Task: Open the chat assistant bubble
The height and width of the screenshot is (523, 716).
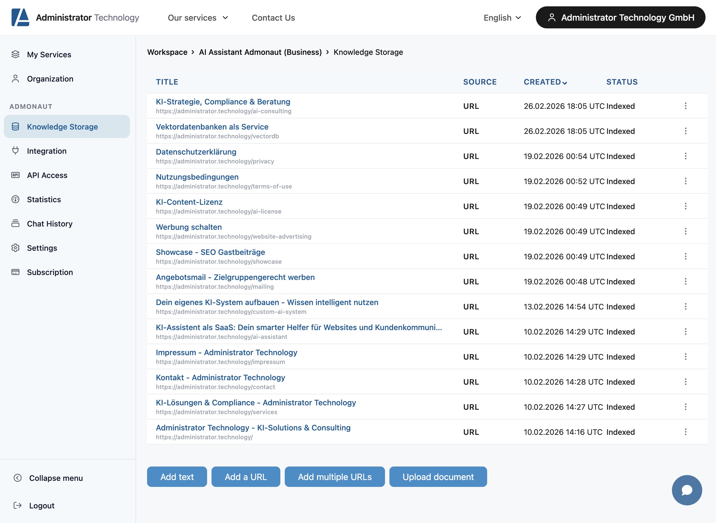Action: 687,490
